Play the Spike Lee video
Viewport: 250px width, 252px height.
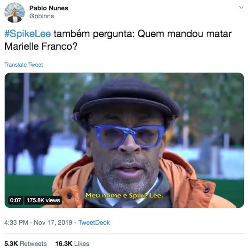coord(124,140)
